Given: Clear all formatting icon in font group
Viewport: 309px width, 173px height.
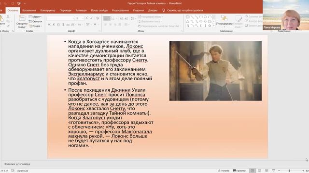Looking at the screenshot, I should pos(98,18).
